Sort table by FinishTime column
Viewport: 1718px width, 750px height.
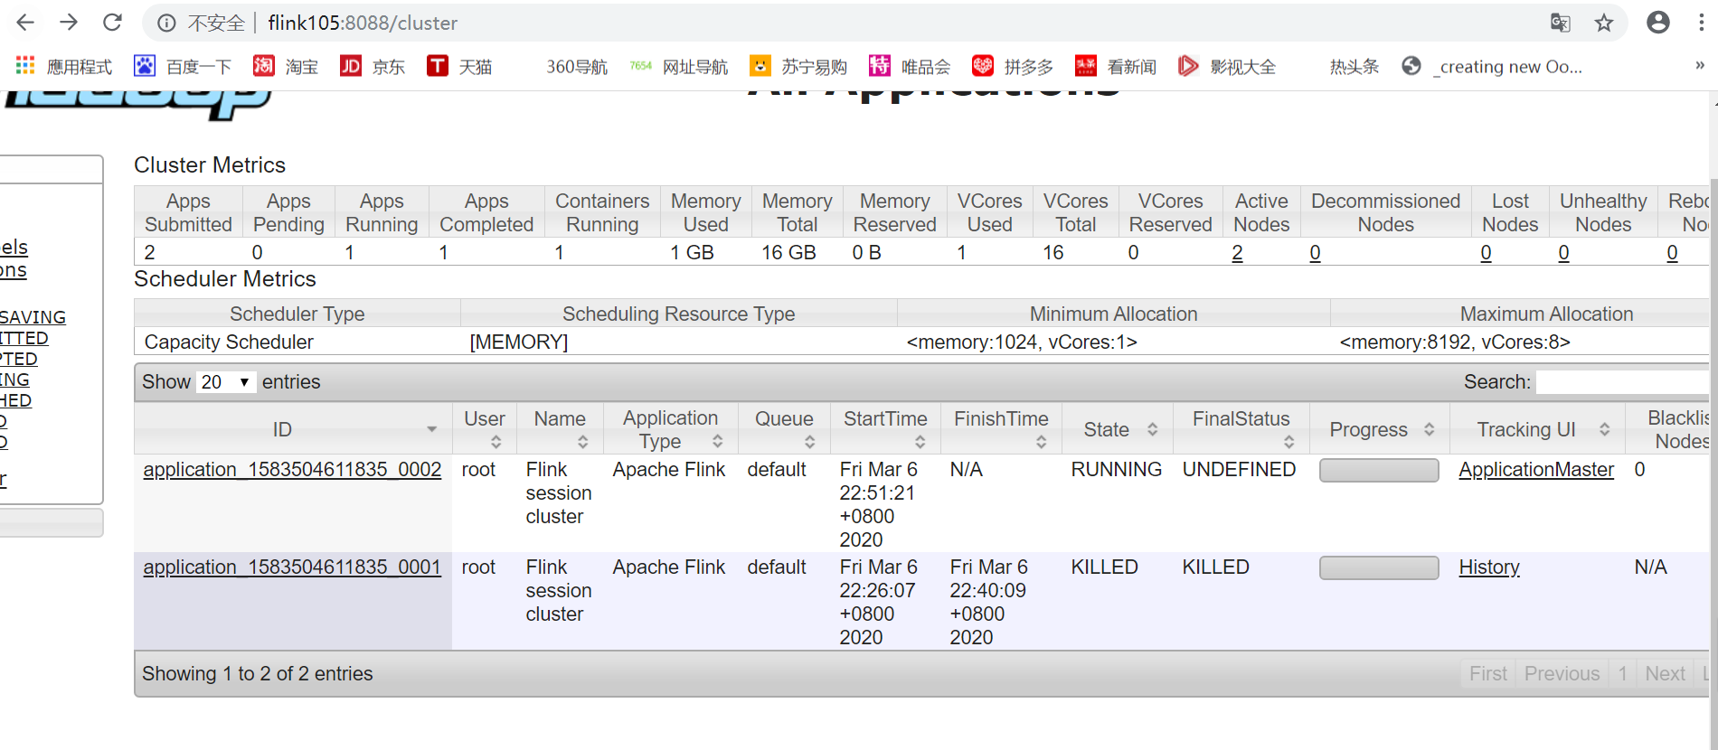point(1001,429)
